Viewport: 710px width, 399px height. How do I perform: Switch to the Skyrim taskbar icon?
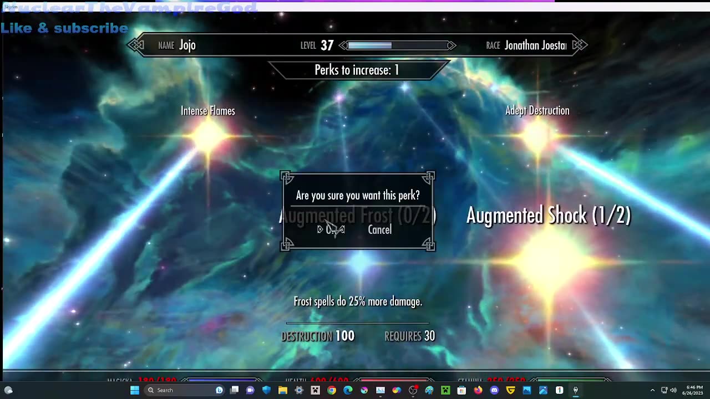click(575, 390)
